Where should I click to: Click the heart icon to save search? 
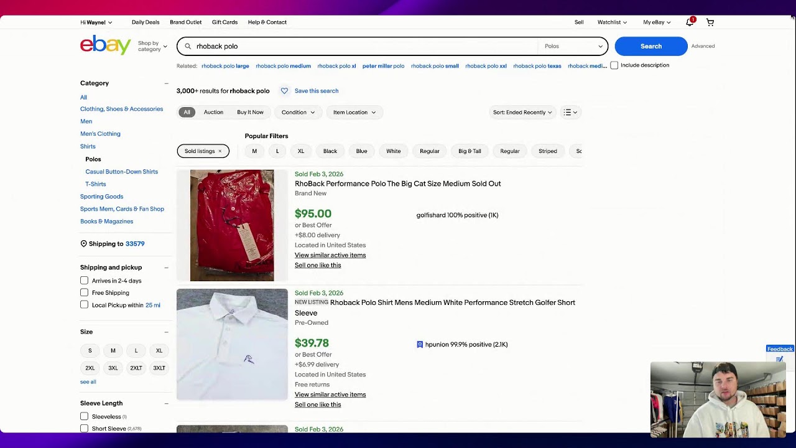[x=284, y=91]
